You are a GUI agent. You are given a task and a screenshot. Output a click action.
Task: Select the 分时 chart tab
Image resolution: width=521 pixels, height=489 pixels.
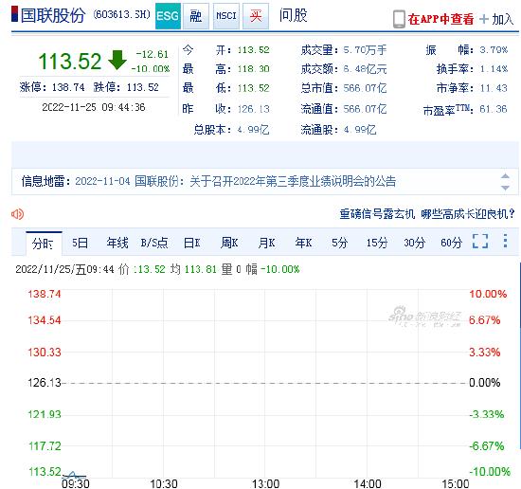(x=44, y=243)
